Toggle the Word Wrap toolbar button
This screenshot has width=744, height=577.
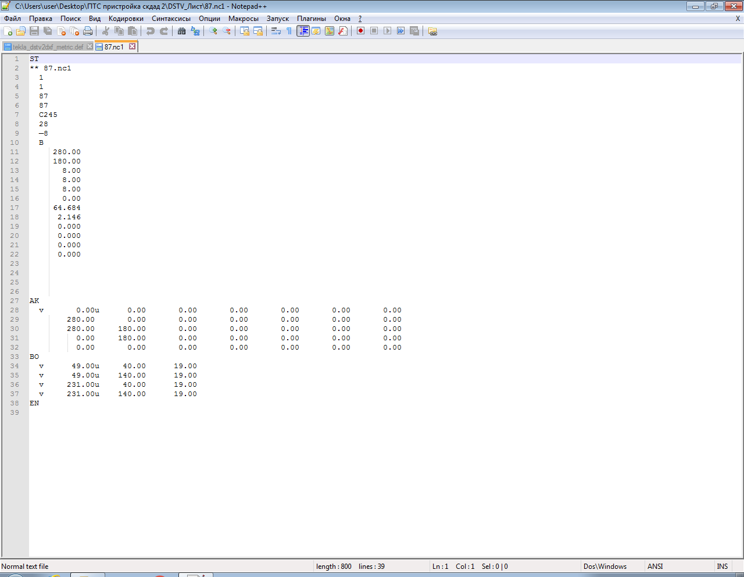coord(276,31)
